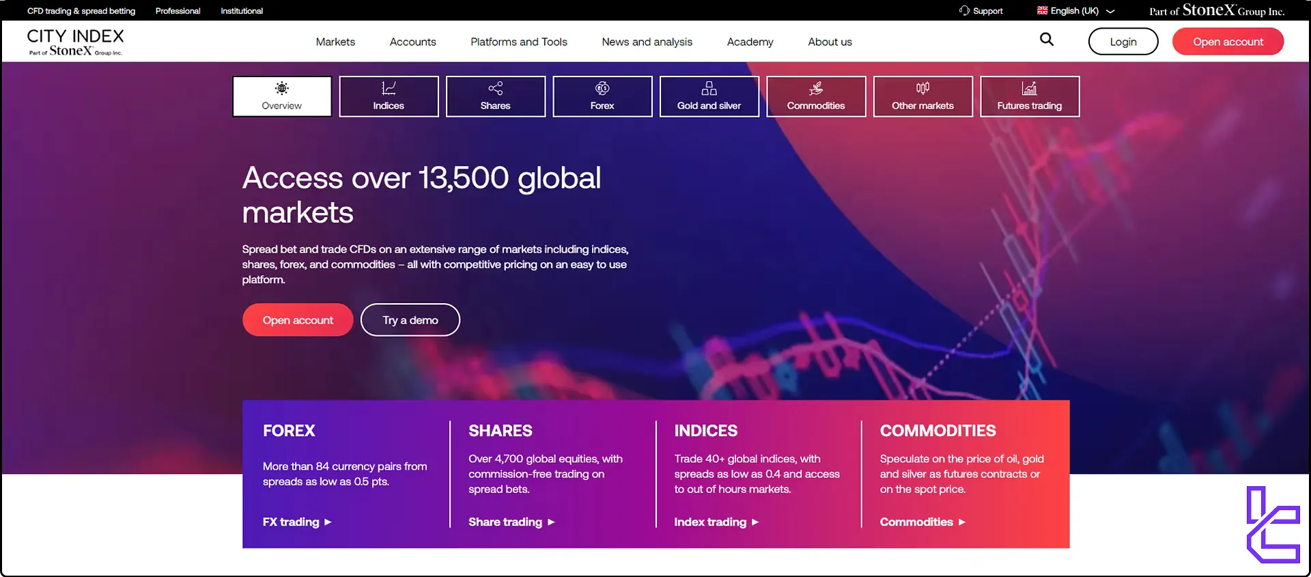This screenshot has height=577, width=1311.
Task: Click the Futures trading chart icon
Action: click(1029, 88)
